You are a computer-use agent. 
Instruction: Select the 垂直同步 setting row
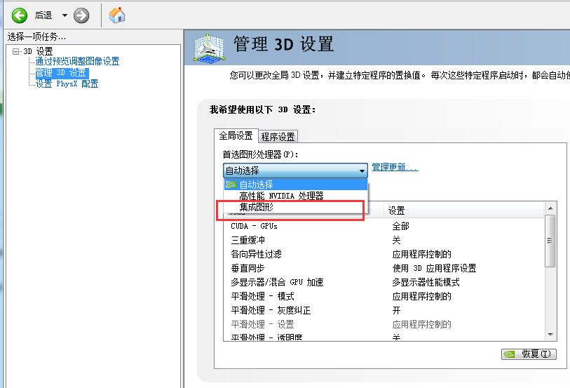pos(384,268)
